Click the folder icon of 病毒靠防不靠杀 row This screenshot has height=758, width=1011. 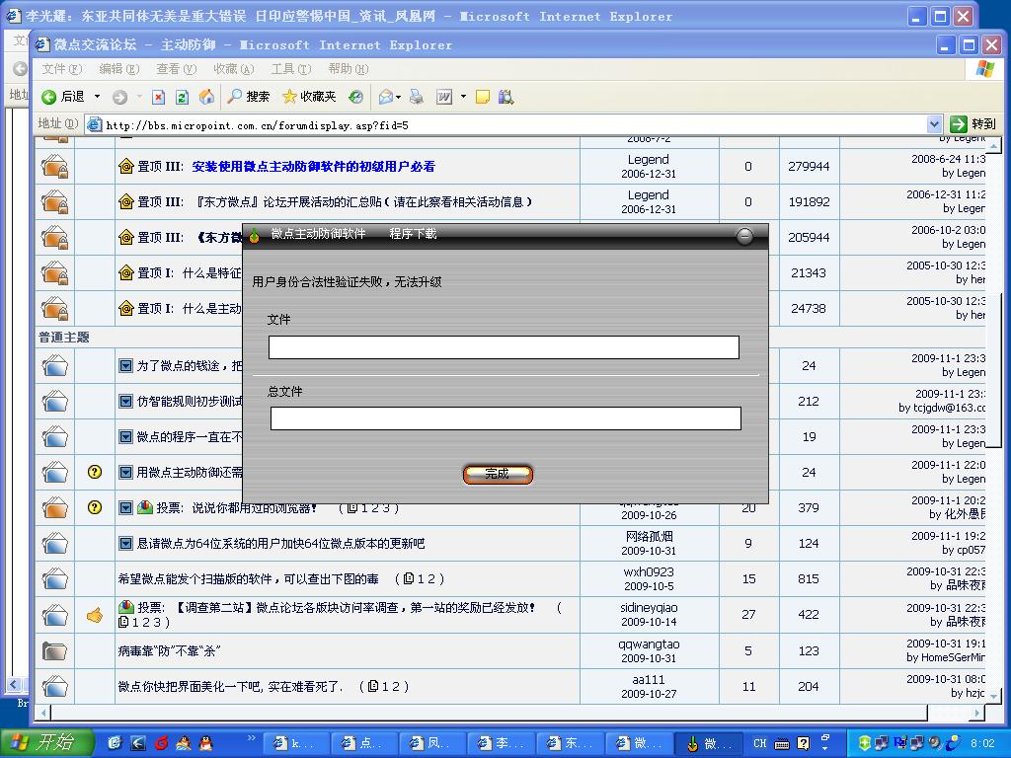tap(55, 651)
